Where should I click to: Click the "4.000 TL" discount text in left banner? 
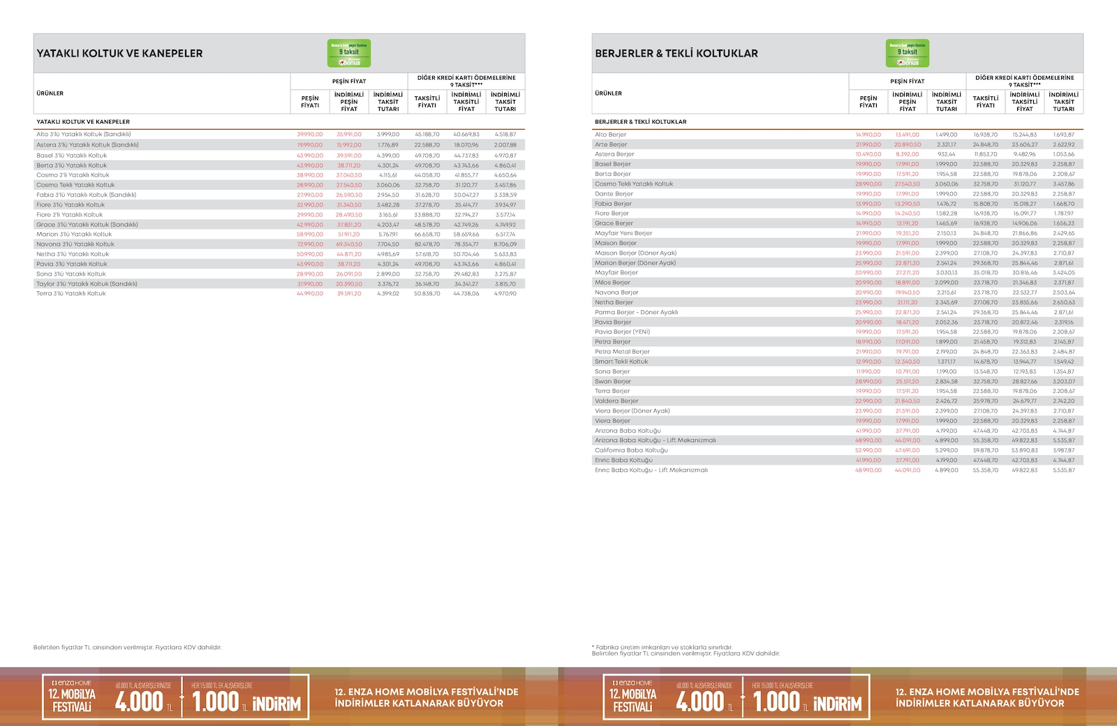tap(144, 702)
